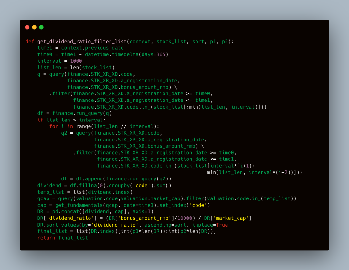Click line 'min(list_len, interval*(i+2))]))'

pyautogui.click(x=254, y=172)
